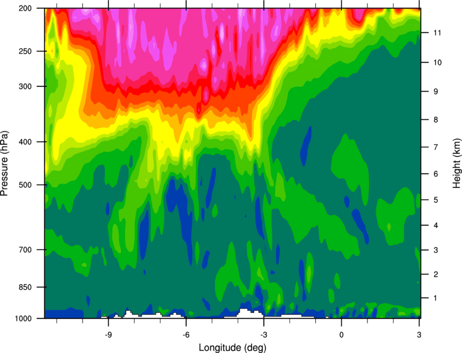This screenshot has height=353, width=462.
Task: Select the 850 pressure tick label
Action: (26, 287)
